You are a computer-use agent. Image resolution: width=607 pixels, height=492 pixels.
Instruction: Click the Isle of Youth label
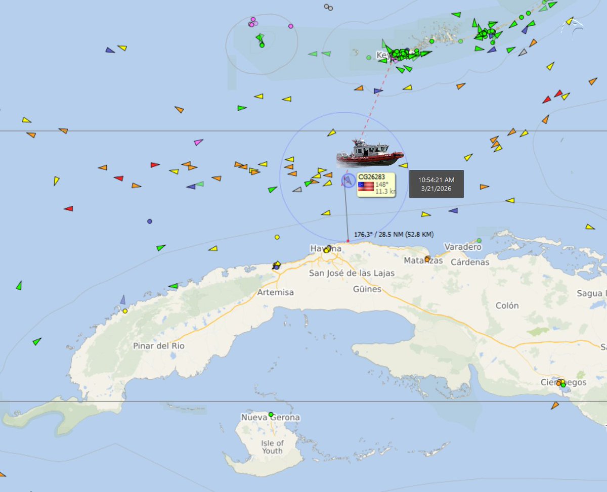click(272, 447)
